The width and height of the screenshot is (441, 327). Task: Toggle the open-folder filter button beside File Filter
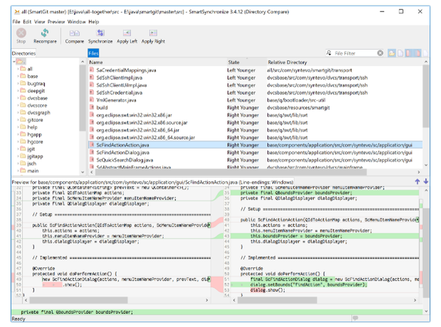pos(392,53)
